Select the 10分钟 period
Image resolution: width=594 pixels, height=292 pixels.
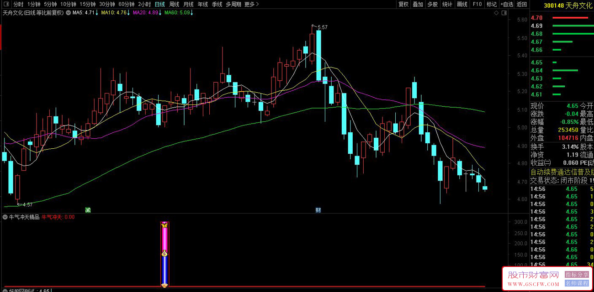(69, 4)
